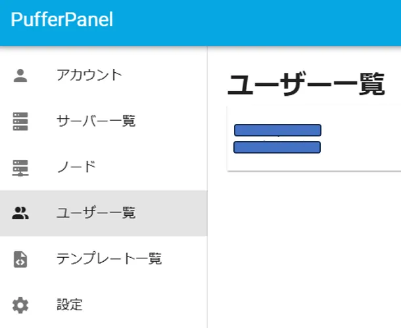
Task: Go to サーバー一覧 in sidebar
Action: click(x=96, y=121)
